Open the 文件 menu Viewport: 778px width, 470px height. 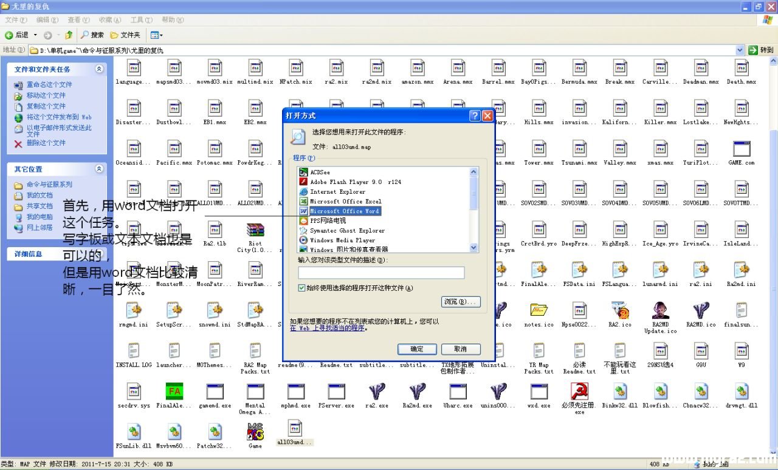click(x=15, y=20)
